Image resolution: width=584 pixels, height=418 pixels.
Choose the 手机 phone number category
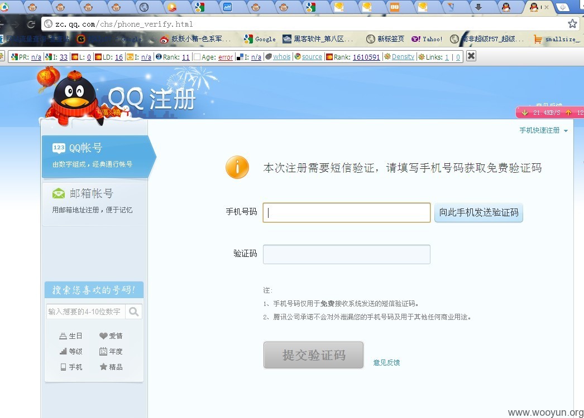pyautogui.click(x=71, y=367)
